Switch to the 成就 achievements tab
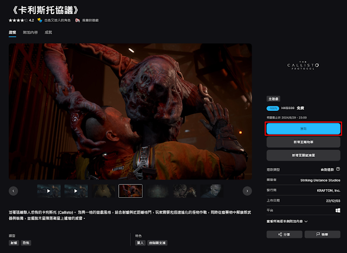Viewport: 347px width, 253px height. 48,32
